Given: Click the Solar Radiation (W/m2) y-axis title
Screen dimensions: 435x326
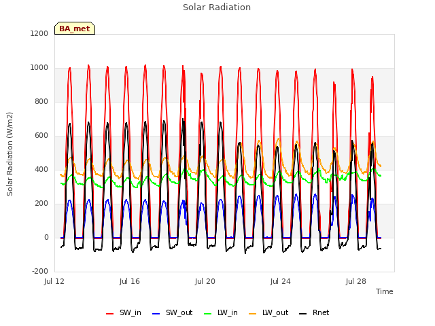Looking at the screenshot, I should [10, 154].
